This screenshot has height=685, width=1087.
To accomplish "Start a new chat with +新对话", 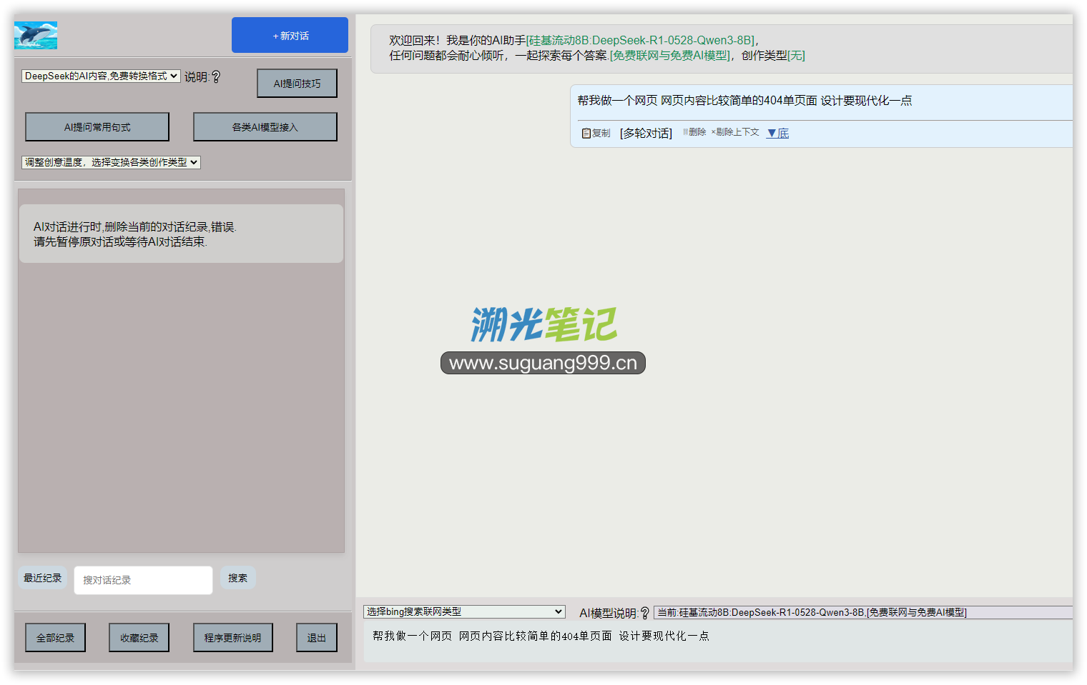I will click(290, 35).
